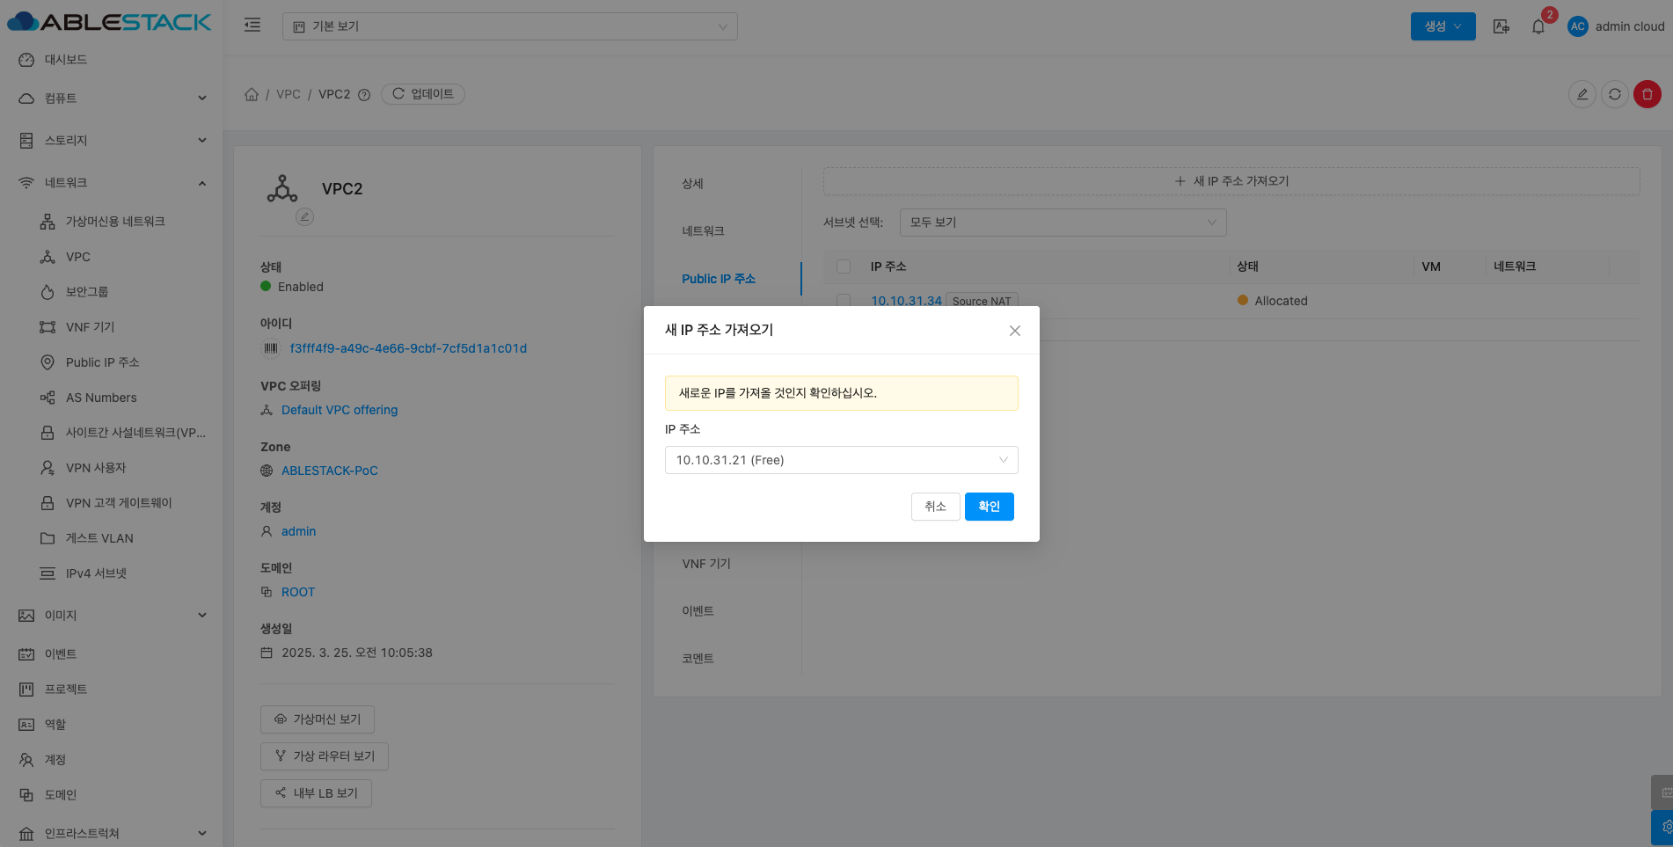Screen dimensions: 1673x847
Task: Switch to the 네트워크 tab
Action: 703,231
